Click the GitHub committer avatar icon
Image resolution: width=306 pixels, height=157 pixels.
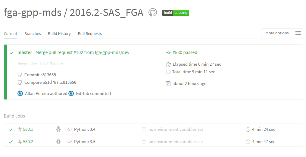[71, 93]
